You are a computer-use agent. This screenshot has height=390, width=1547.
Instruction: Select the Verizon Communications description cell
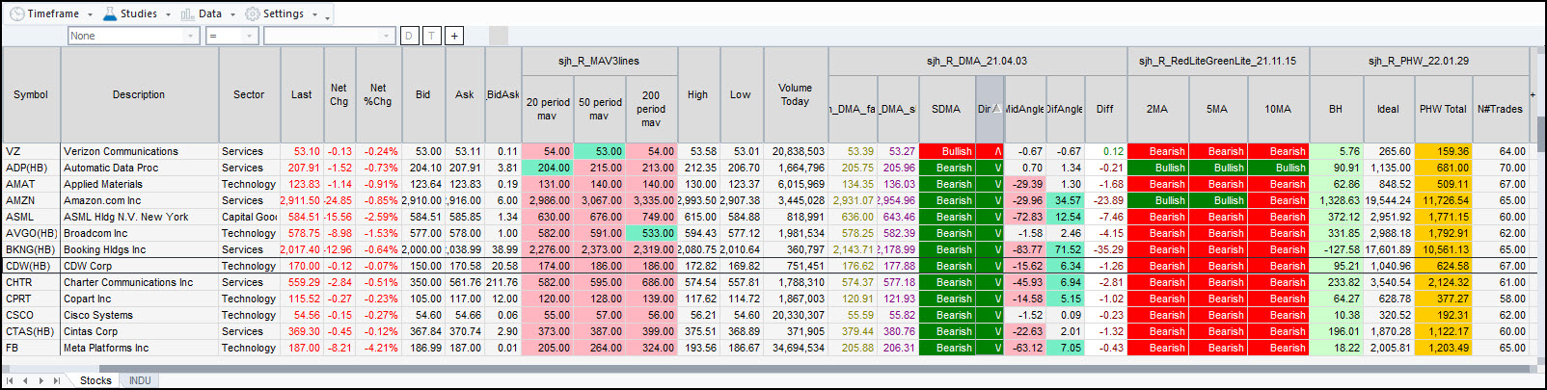pos(139,151)
